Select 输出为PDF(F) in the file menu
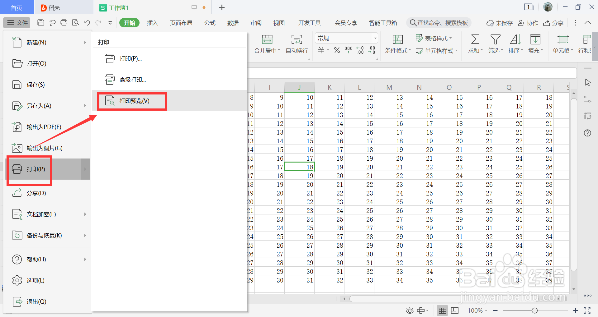The height and width of the screenshot is (317, 598). (47, 127)
